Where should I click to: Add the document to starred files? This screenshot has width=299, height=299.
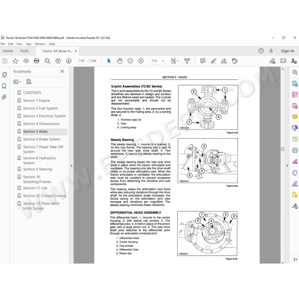[15, 61]
